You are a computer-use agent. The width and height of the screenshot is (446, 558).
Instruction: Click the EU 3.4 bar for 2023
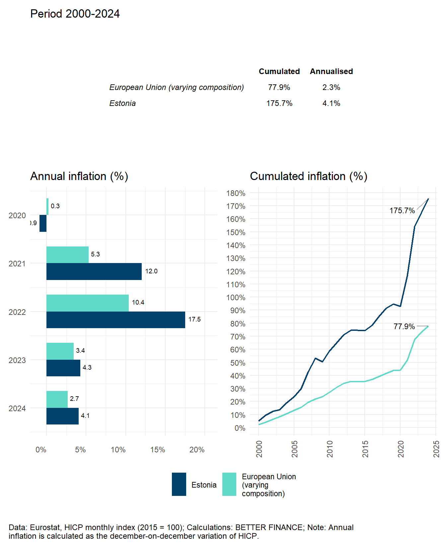[x=60, y=351]
